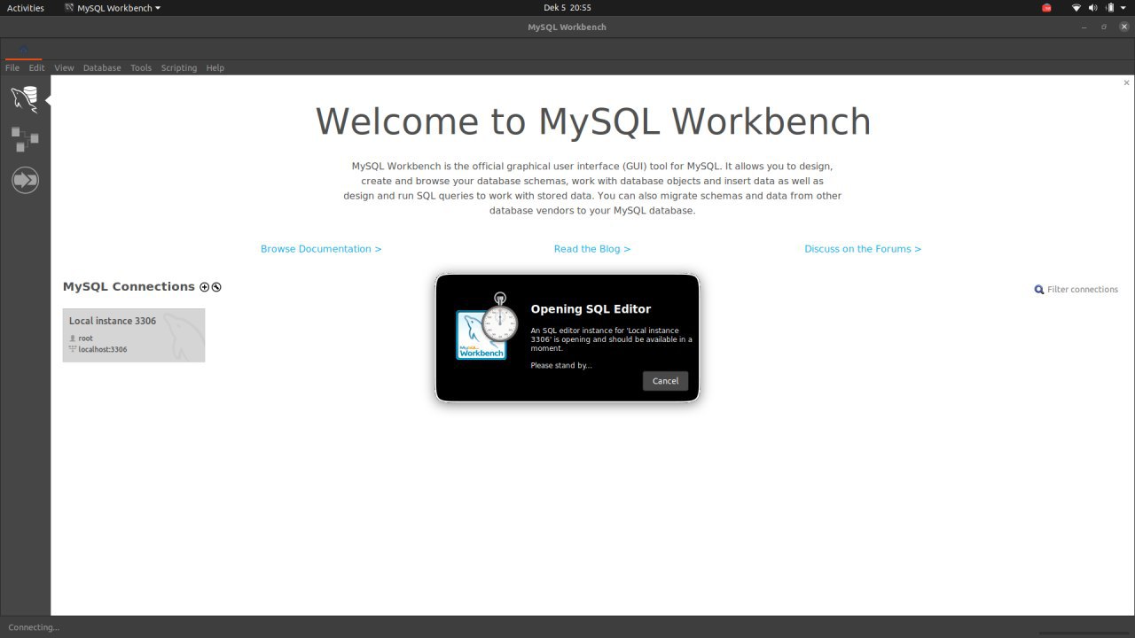Close the welcome page with small x

pyautogui.click(x=1126, y=82)
